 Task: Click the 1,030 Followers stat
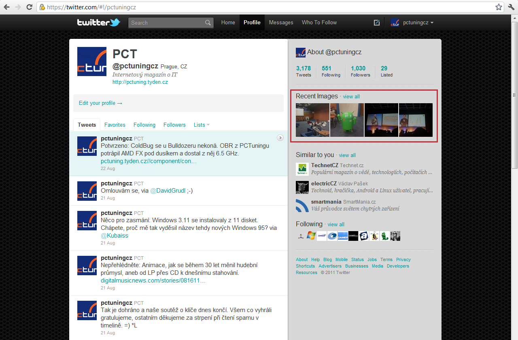pos(361,71)
